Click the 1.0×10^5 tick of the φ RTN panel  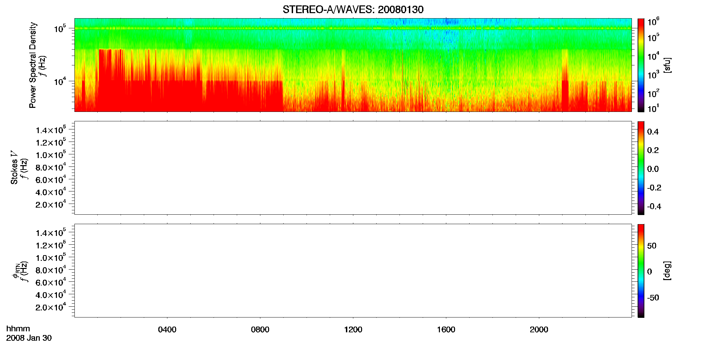(x=51, y=257)
